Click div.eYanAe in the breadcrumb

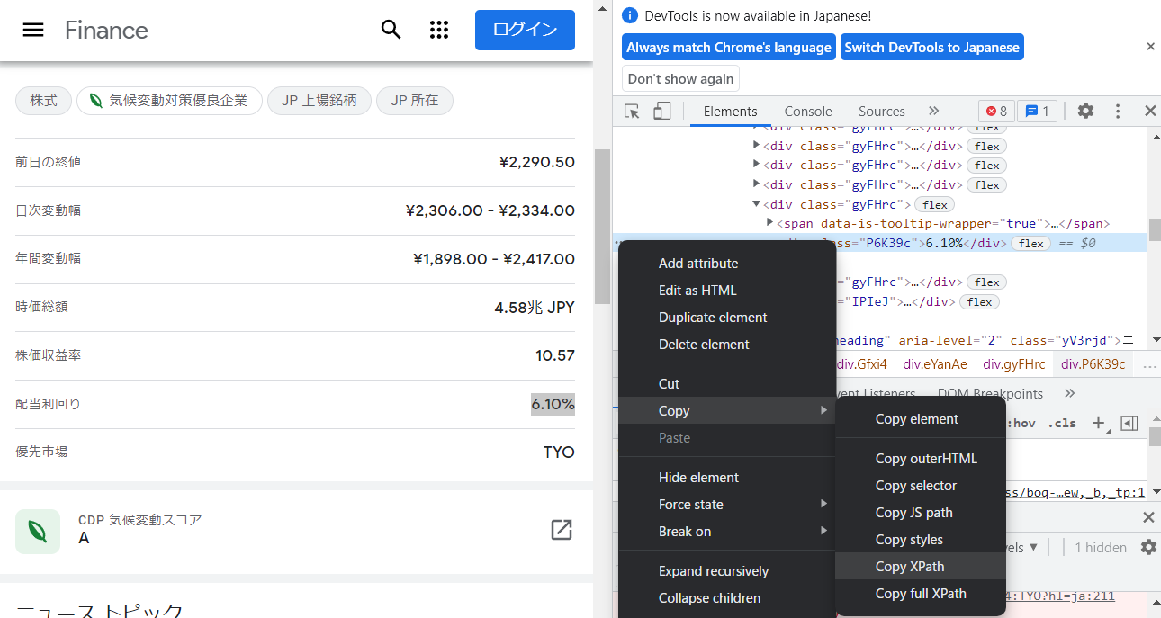pos(935,364)
